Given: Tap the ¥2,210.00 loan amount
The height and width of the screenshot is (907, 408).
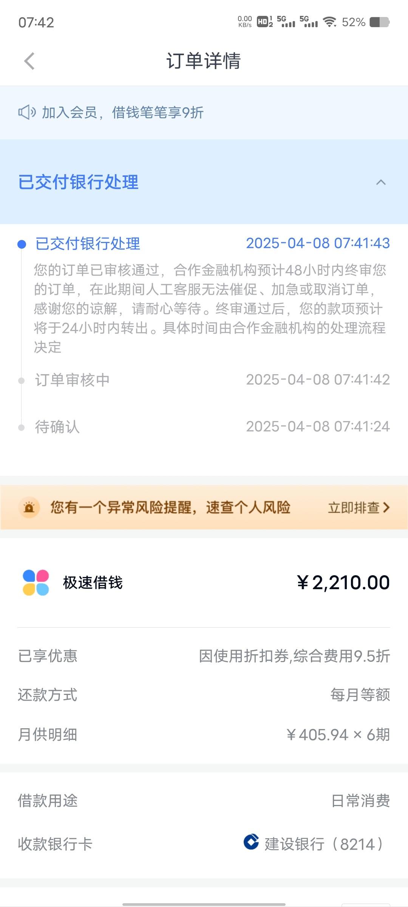Looking at the screenshot, I should pos(343,582).
